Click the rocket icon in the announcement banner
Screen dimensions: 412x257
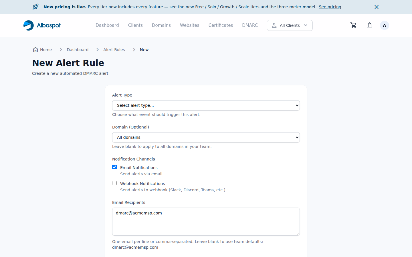(35, 7)
